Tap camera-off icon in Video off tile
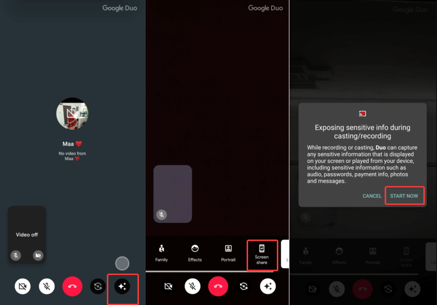This screenshot has width=437, height=305. tap(38, 255)
